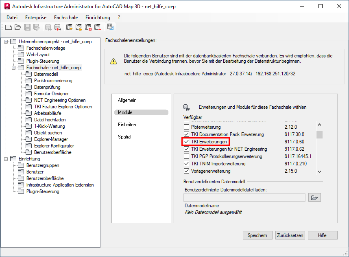The width and height of the screenshot is (349, 257).
Task: Click folder icon of 1-Klick-Wartung node
Action: (29, 126)
